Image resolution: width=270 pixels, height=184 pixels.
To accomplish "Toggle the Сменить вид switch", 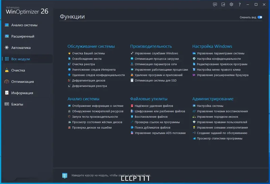I will point(260,17).
